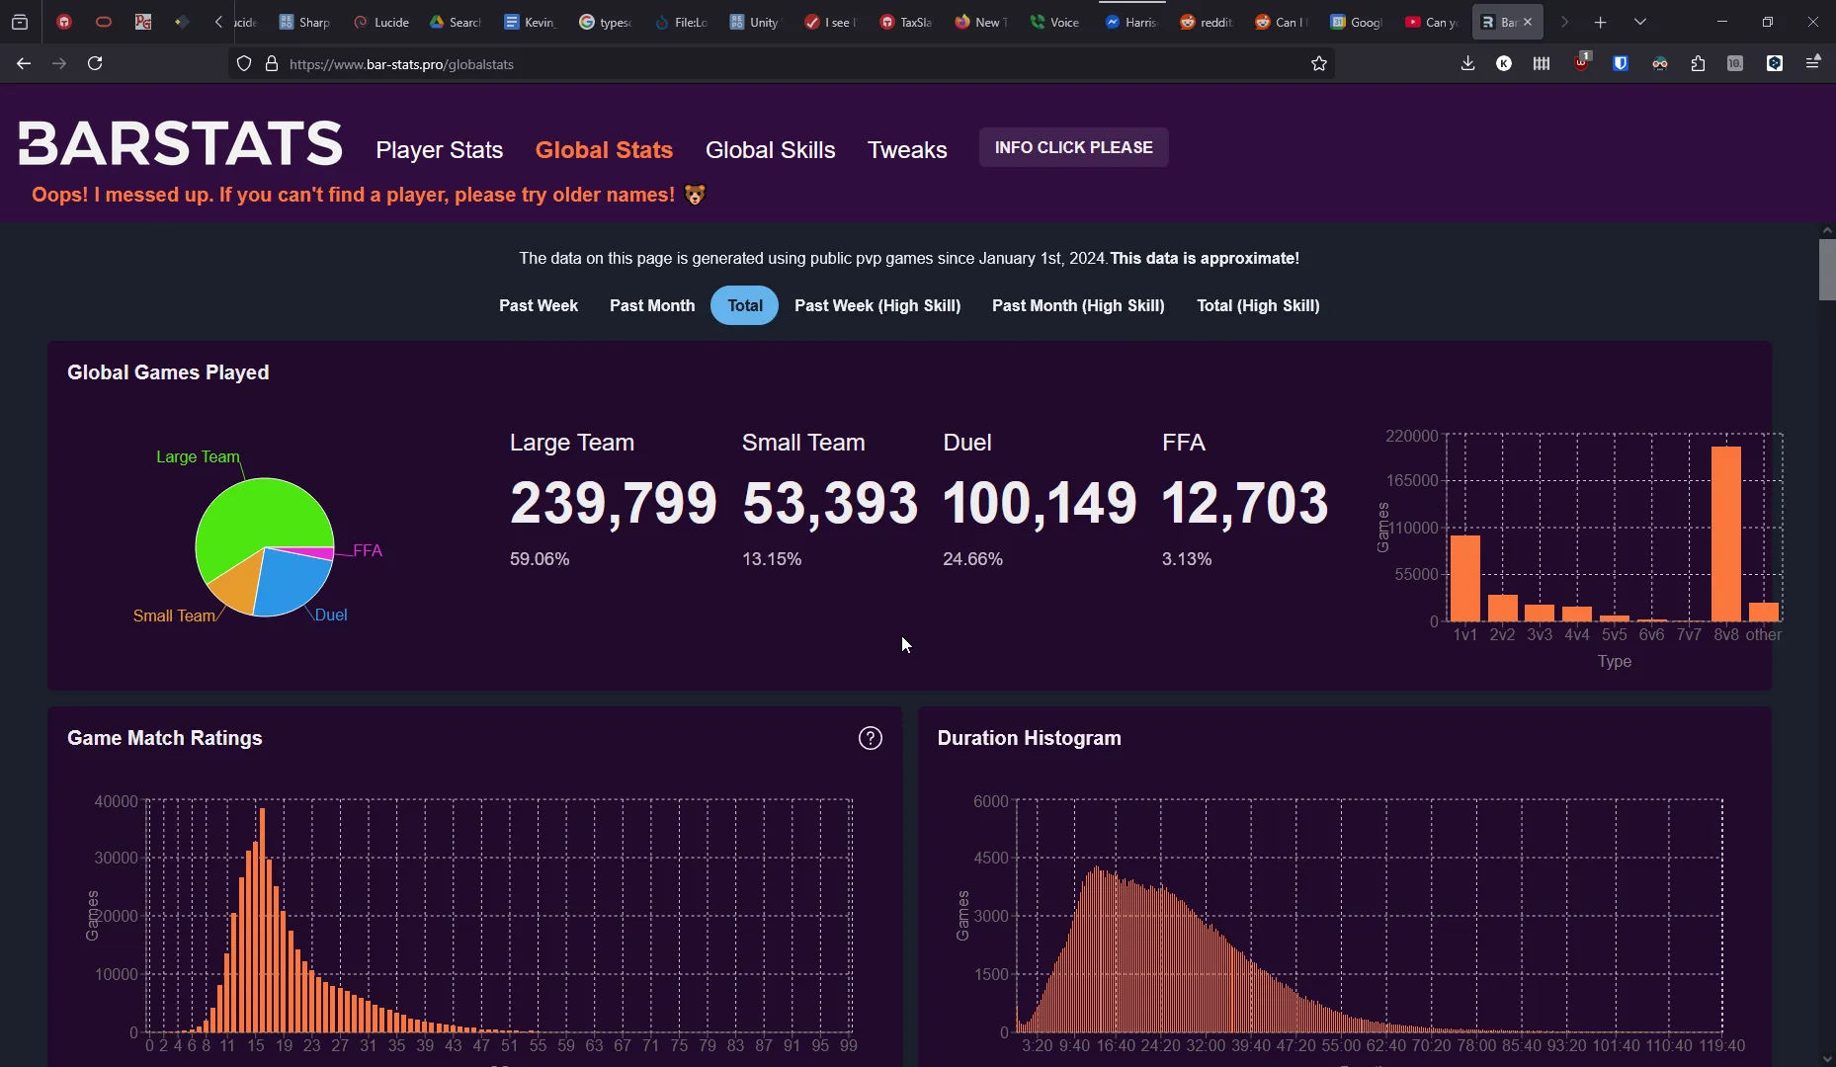1836x1067 pixels.
Task: Switch to the Total (High Skill) filter
Action: pyautogui.click(x=1259, y=306)
